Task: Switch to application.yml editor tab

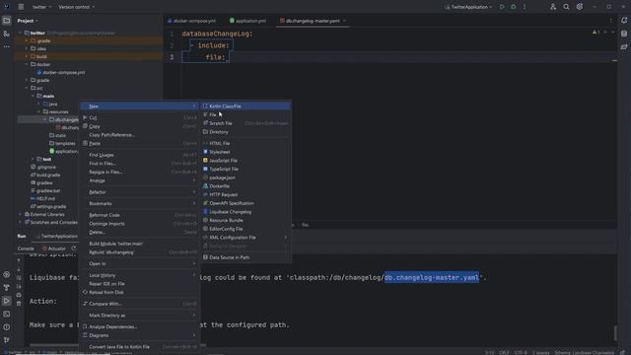Action: (247, 21)
